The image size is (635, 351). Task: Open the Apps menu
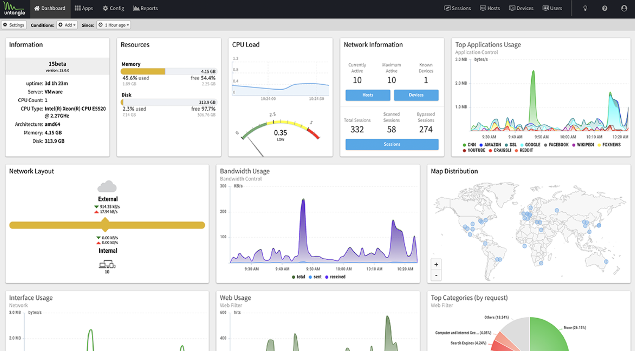tap(84, 8)
